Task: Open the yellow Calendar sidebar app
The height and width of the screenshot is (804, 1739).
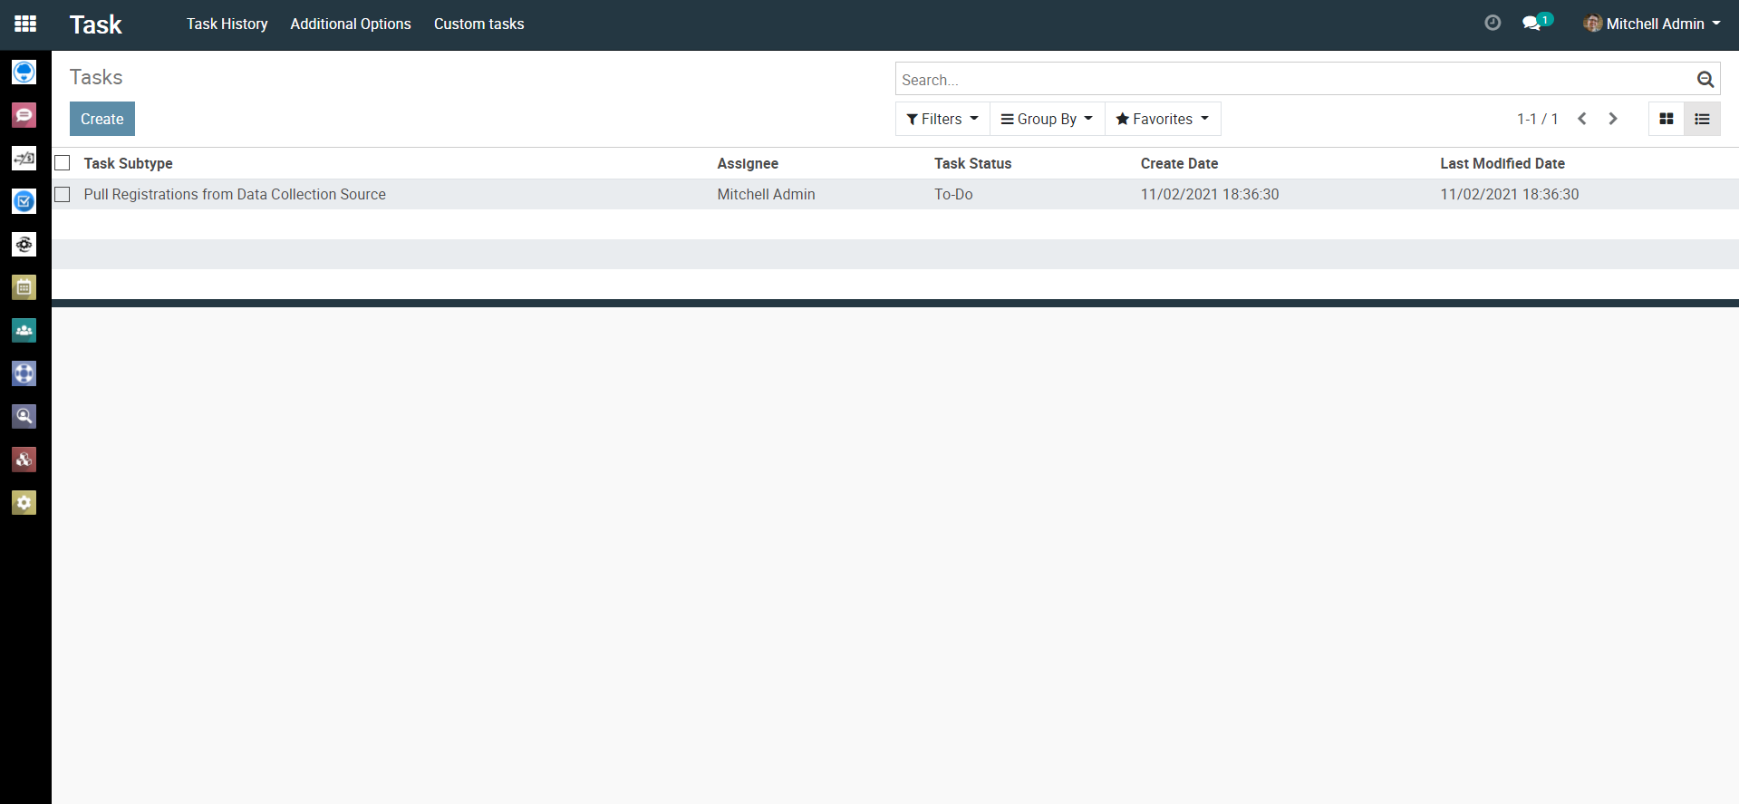Action: (x=24, y=287)
